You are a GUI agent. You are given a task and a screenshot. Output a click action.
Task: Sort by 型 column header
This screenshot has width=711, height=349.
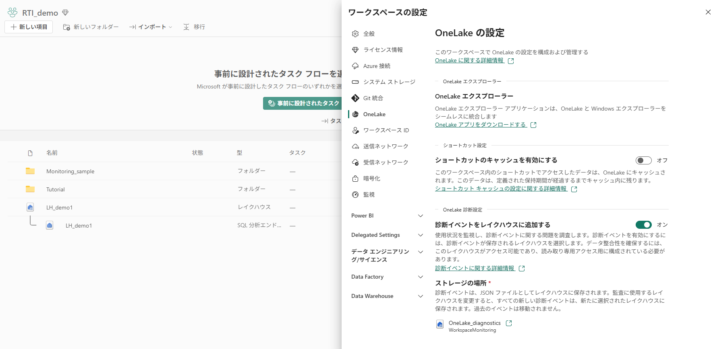(x=240, y=153)
